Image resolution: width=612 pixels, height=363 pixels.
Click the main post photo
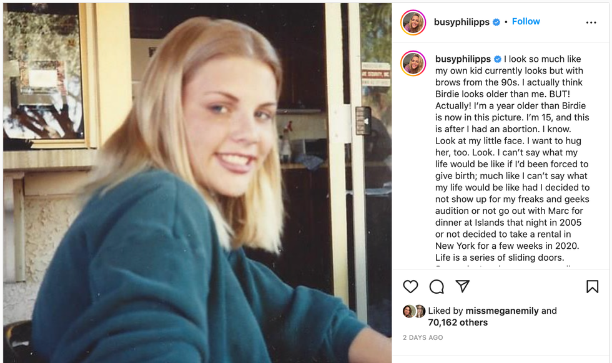point(197,183)
